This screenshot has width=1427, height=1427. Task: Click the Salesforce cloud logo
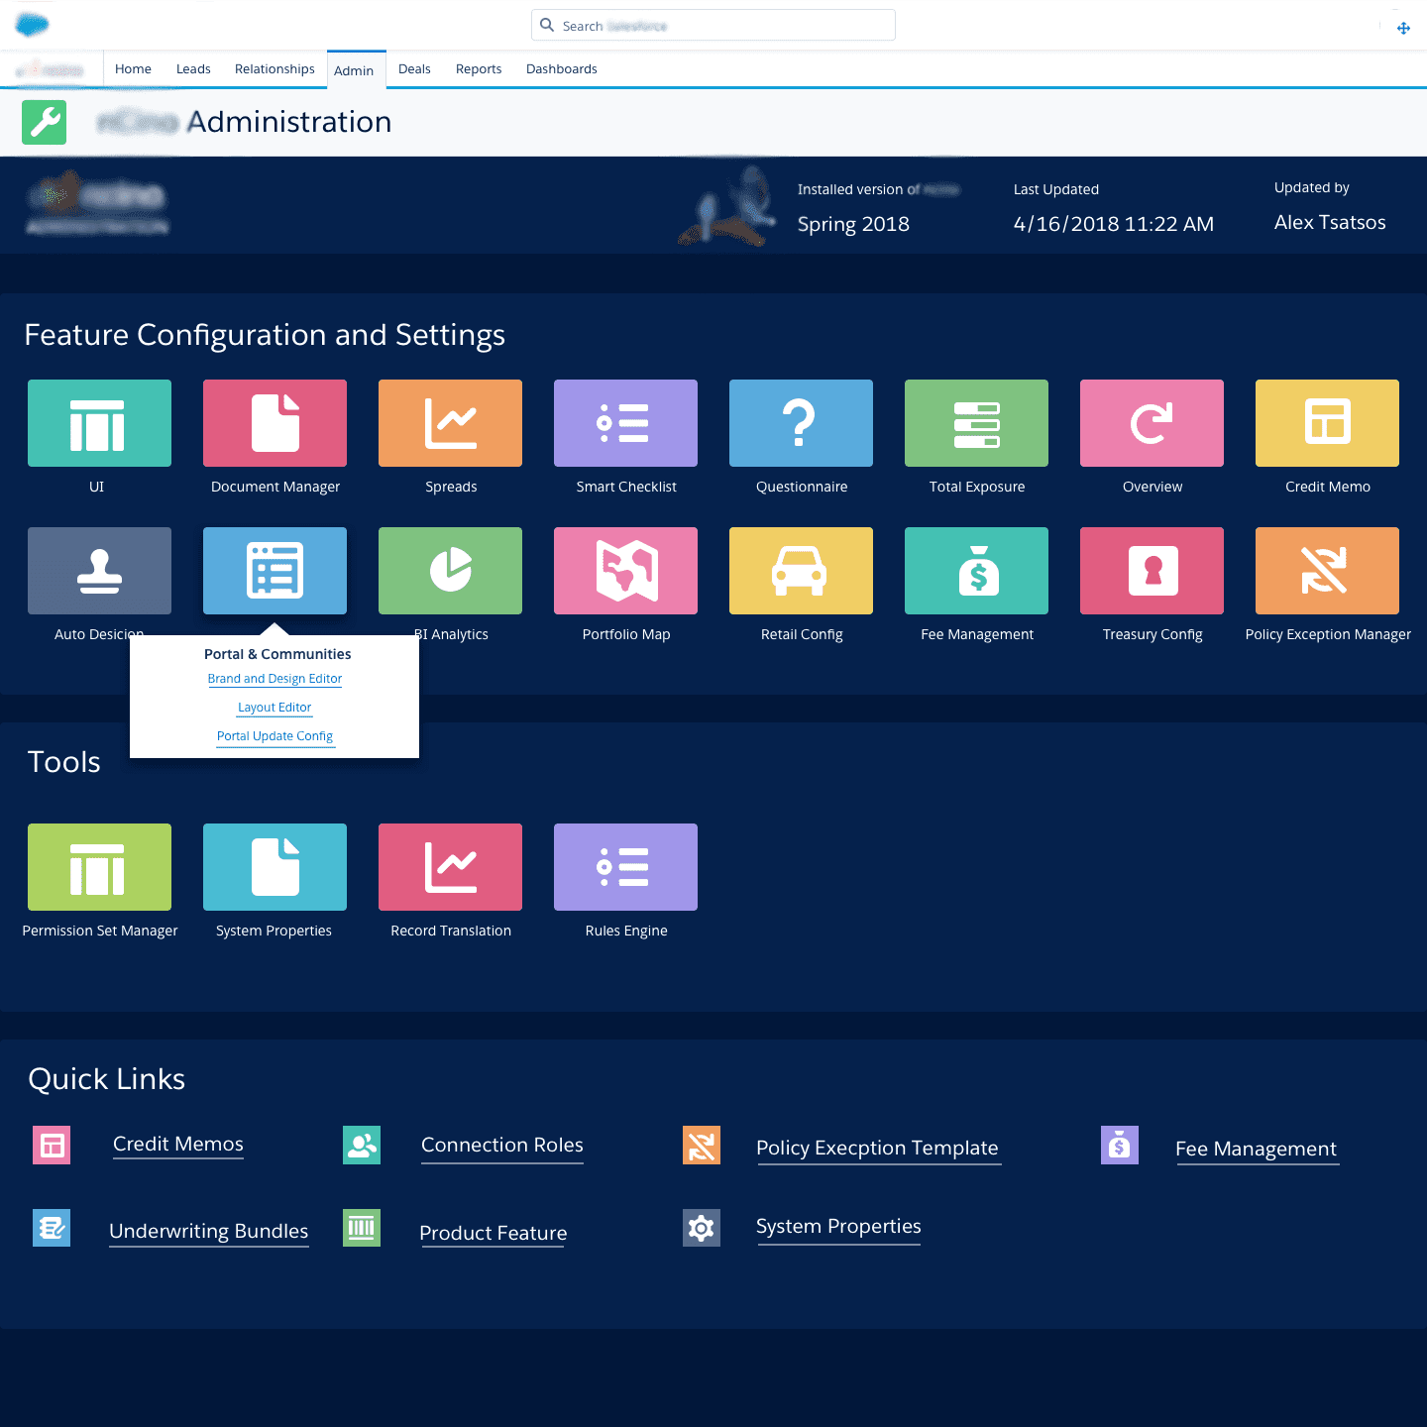(33, 24)
